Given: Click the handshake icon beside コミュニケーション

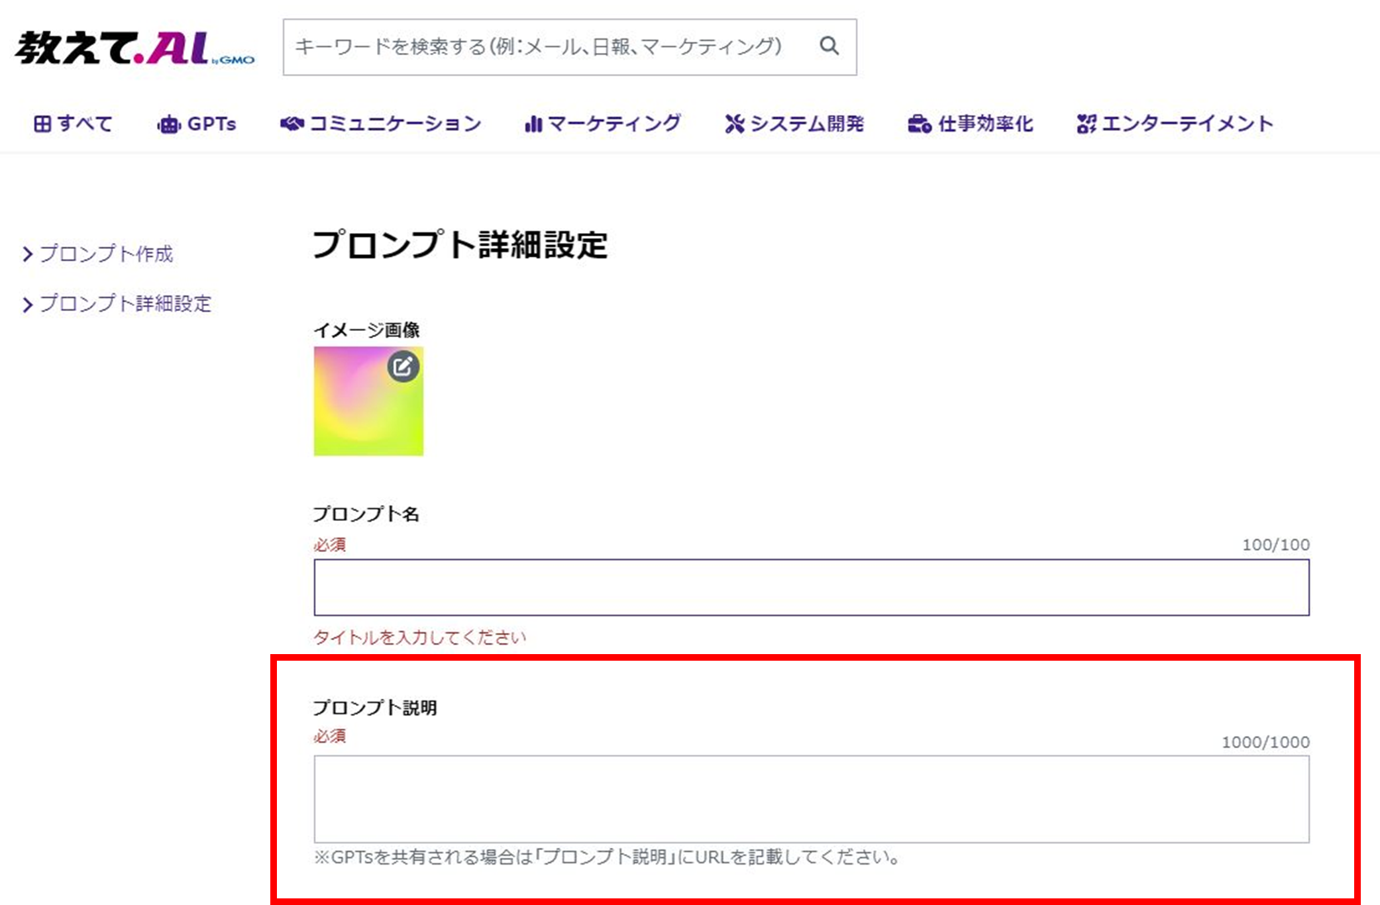Looking at the screenshot, I should click(292, 124).
